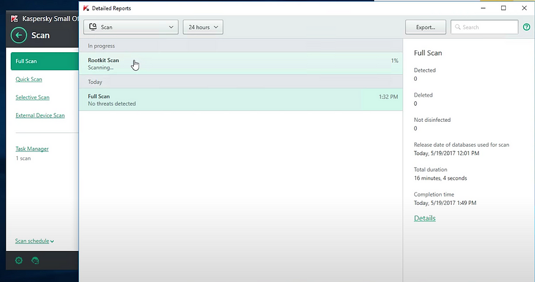Click the Kaspersky logo in Detailed Reports title
The width and height of the screenshot is (535, 282).
pyautogui.click(x=86, y=8)
